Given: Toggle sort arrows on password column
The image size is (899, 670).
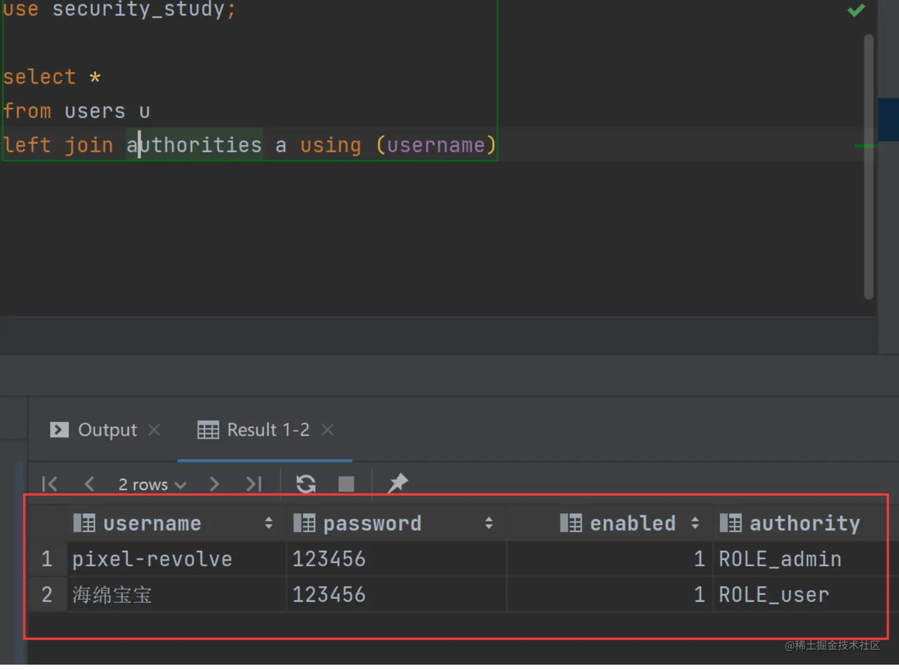Looking at the screenshot, I should coord(489,523).
